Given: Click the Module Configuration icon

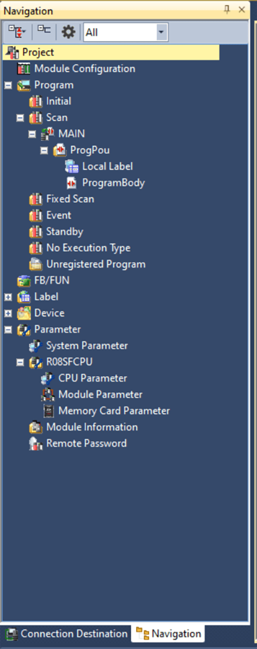Looking at the screenshot, I should coord(24,68).
